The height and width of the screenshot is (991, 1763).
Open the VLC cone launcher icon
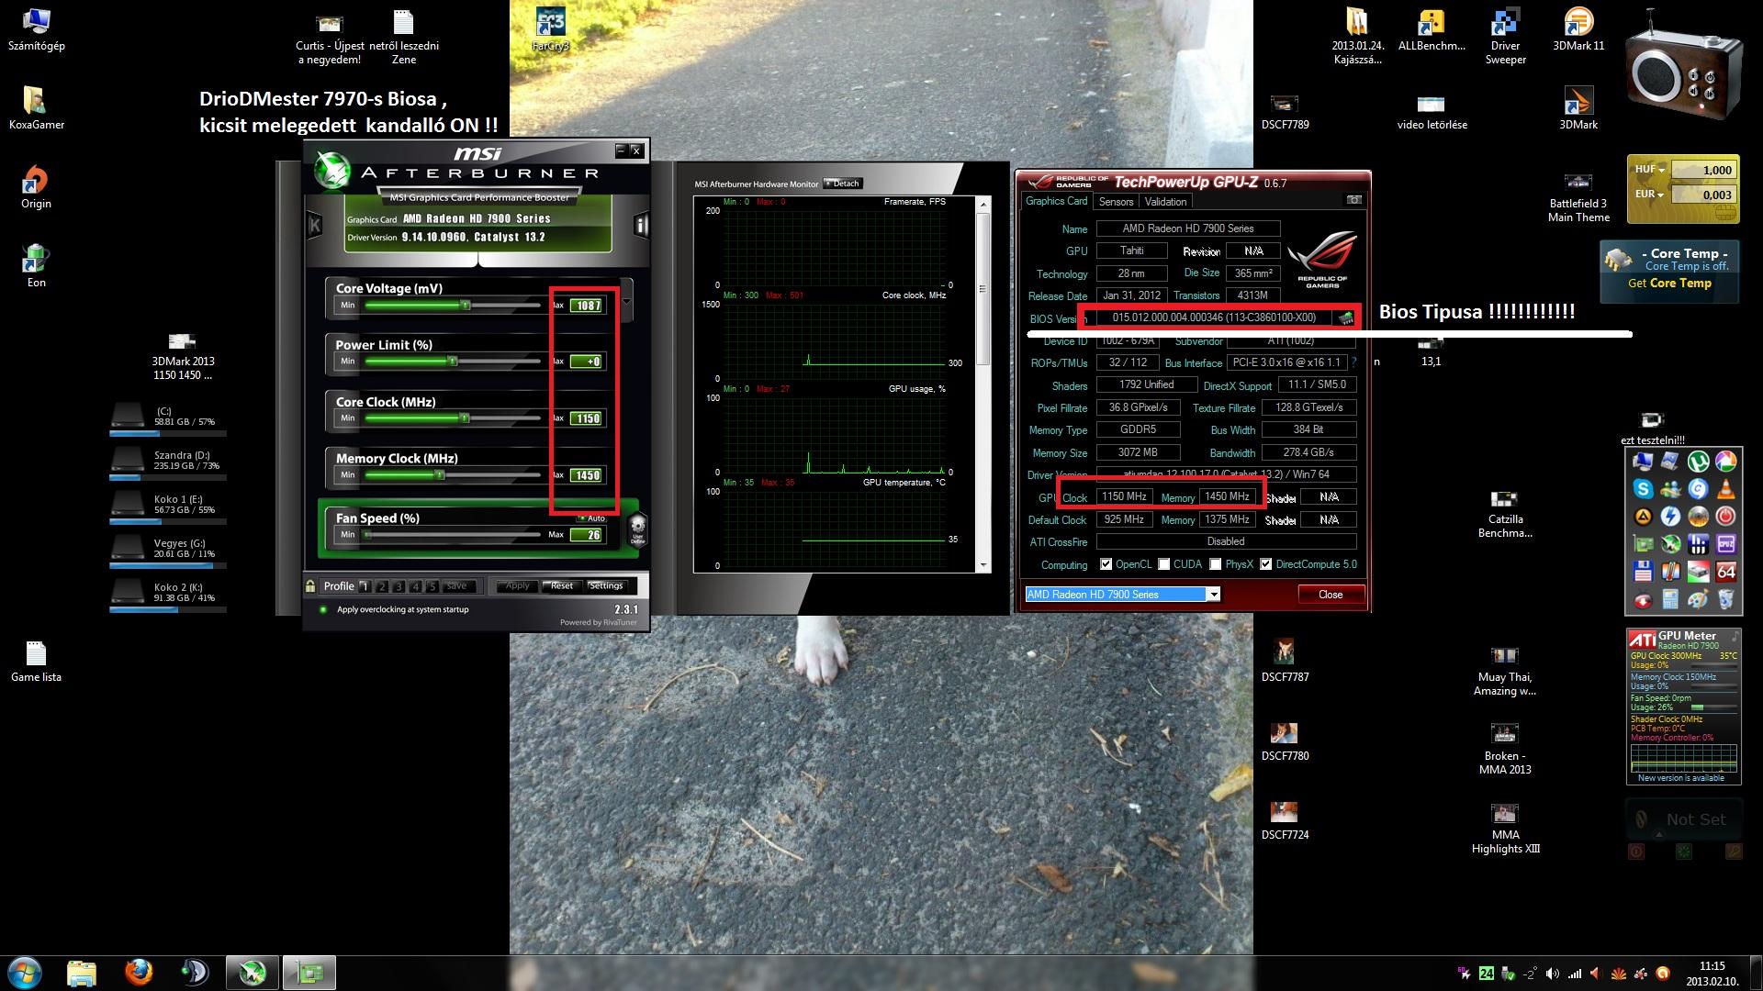pos(1726,489)
